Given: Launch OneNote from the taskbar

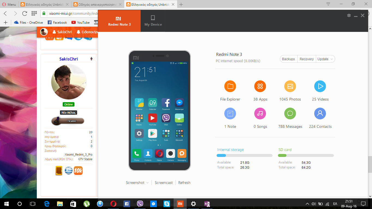Looking at the screenshot, I should [207, 204].
